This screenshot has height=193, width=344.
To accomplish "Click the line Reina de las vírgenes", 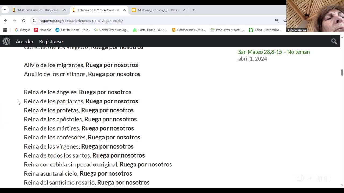I will click(x=79, y=146).
